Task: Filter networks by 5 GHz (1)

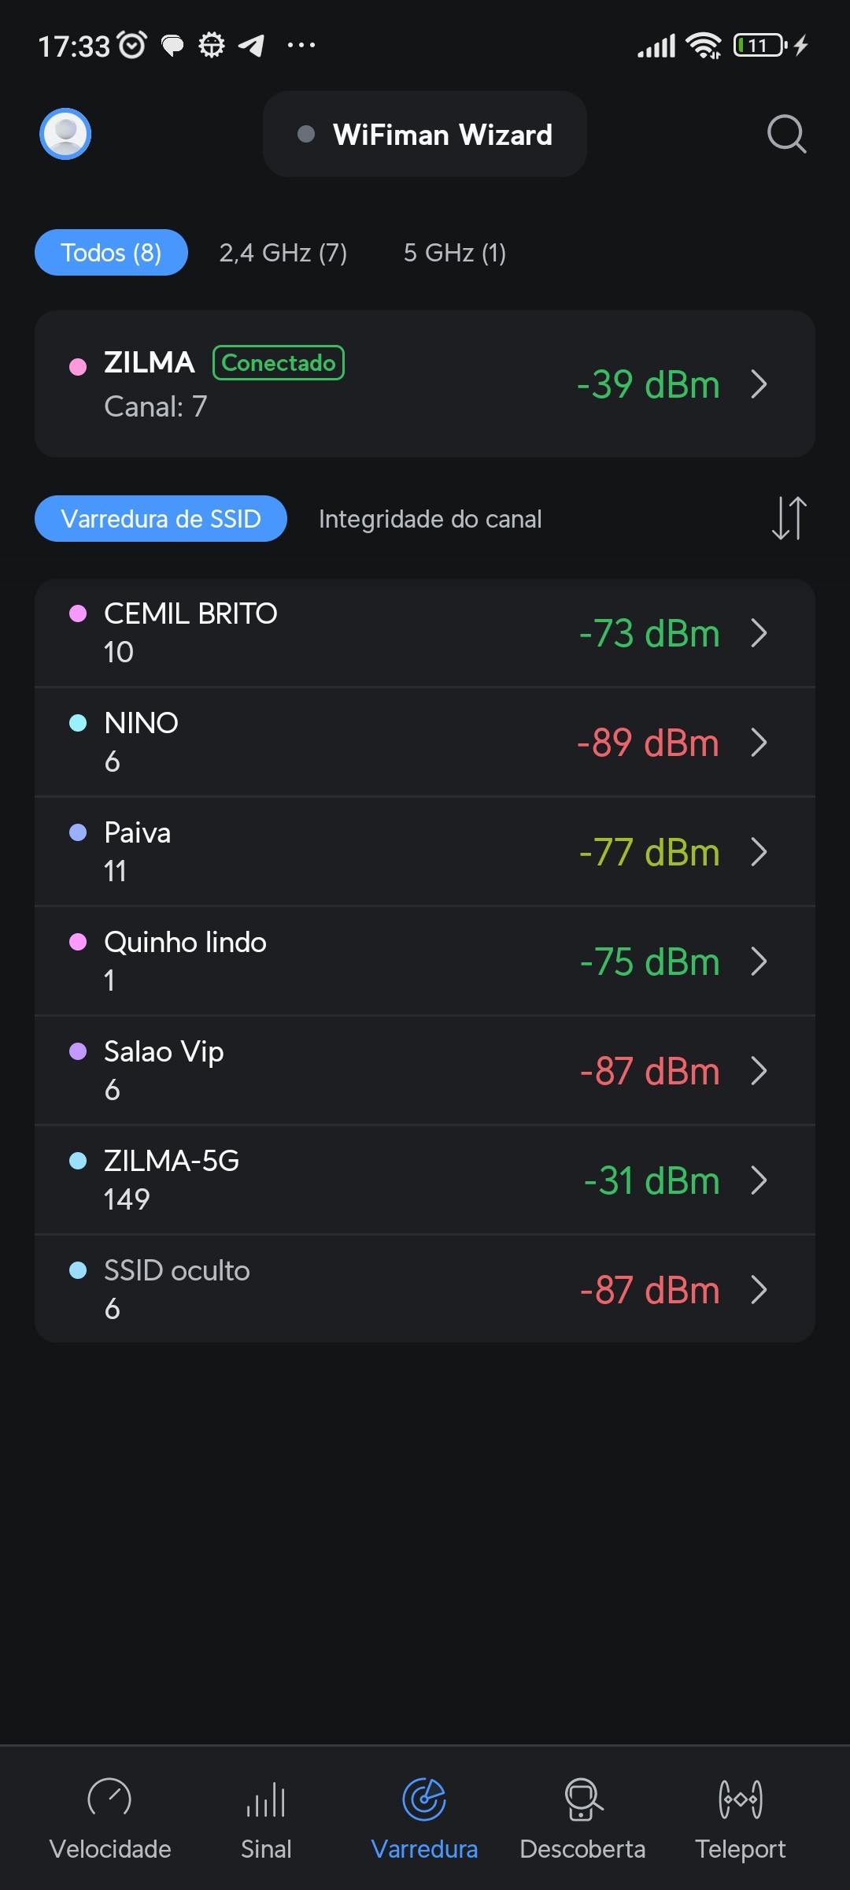Action: coord(454,253)
